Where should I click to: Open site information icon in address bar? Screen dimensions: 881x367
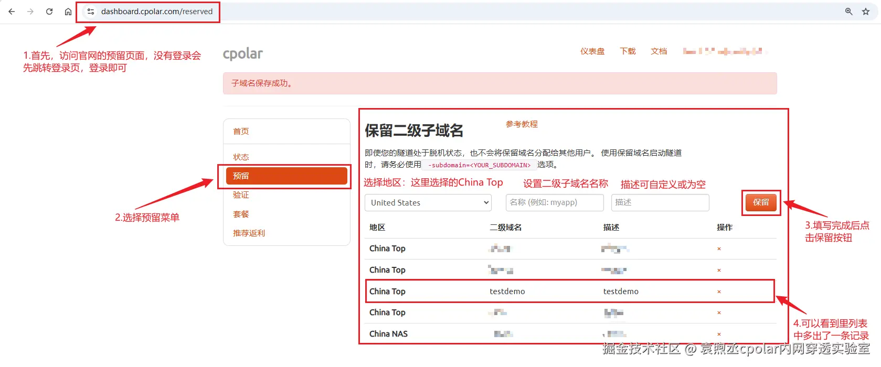point(91,12)
